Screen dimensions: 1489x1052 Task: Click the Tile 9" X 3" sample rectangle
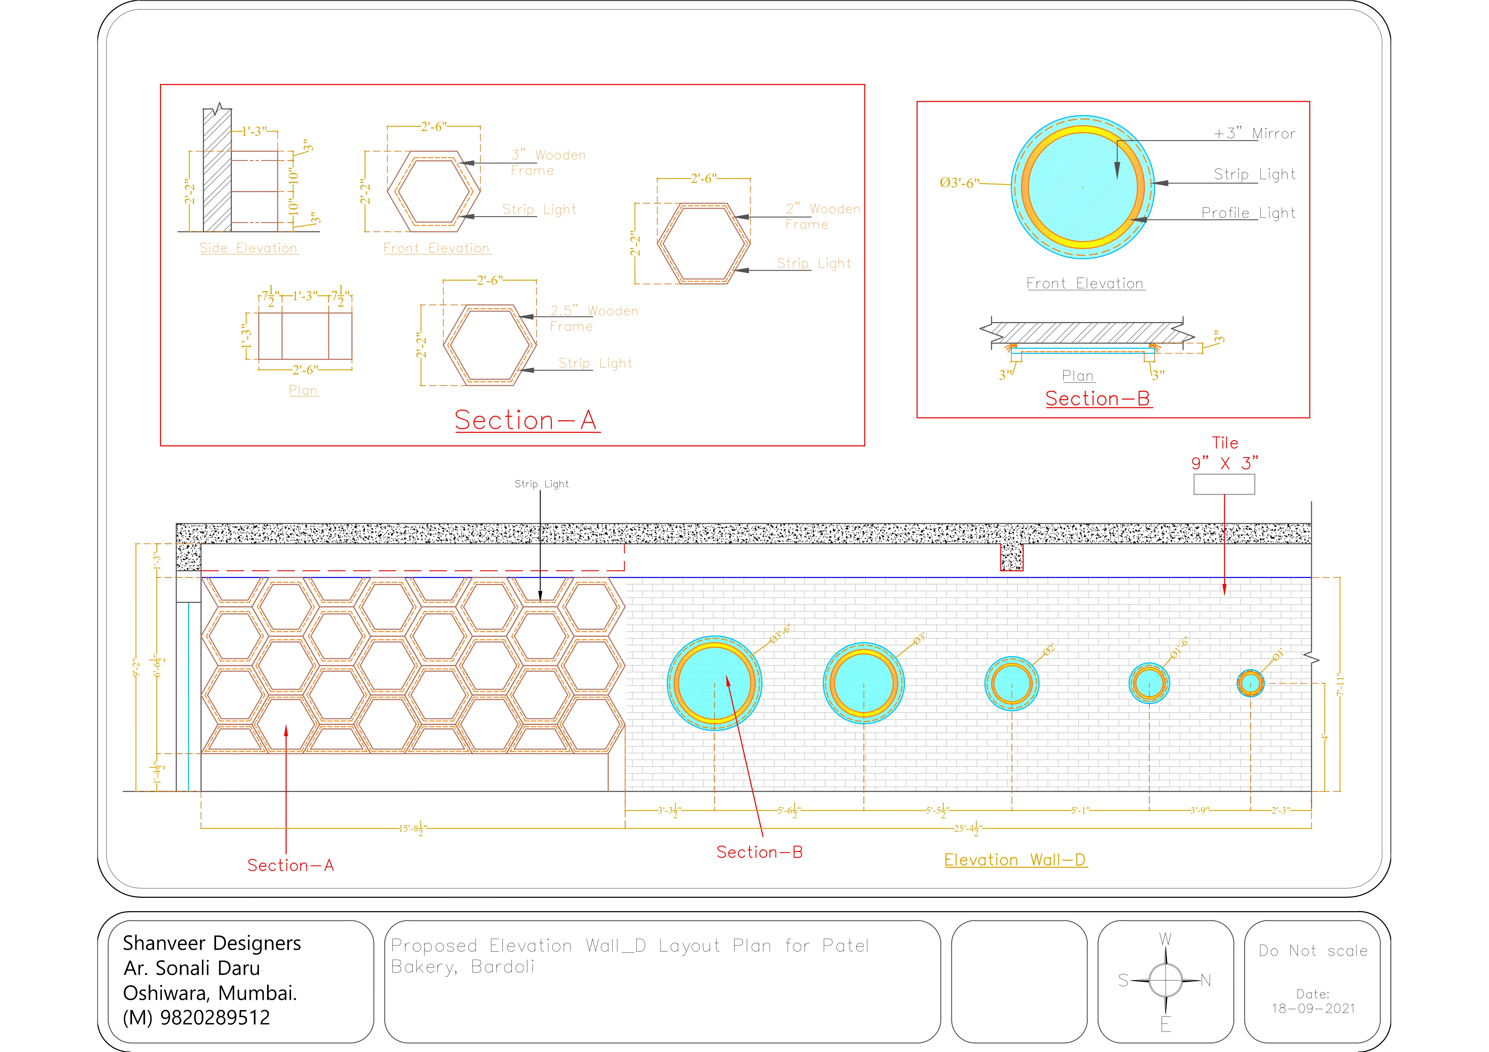point(1224,484)
